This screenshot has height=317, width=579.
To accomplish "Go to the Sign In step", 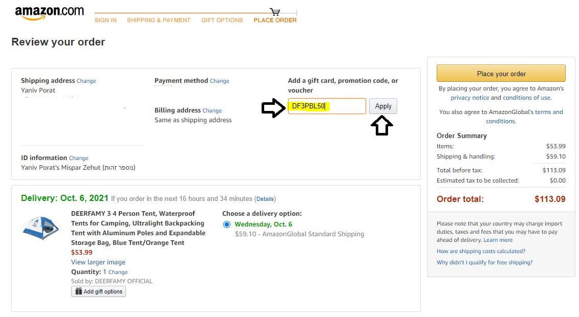I will (105, 20).
